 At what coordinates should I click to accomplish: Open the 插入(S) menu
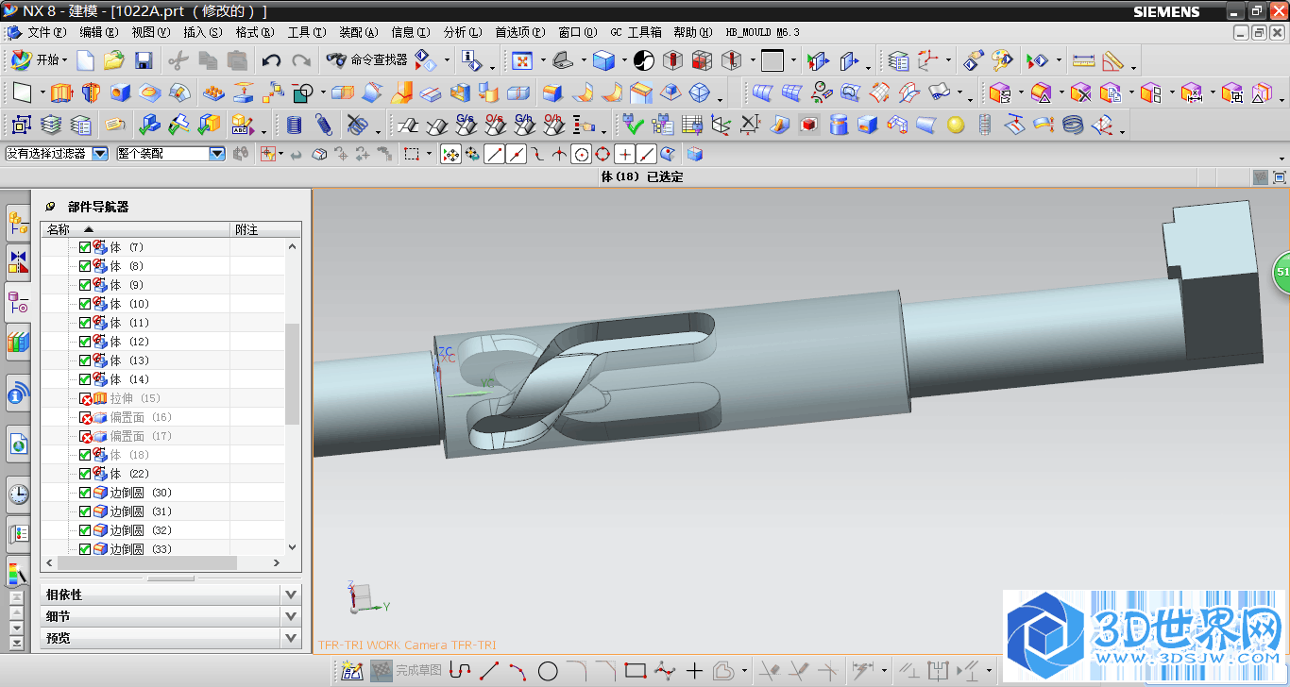coord(203,32)
